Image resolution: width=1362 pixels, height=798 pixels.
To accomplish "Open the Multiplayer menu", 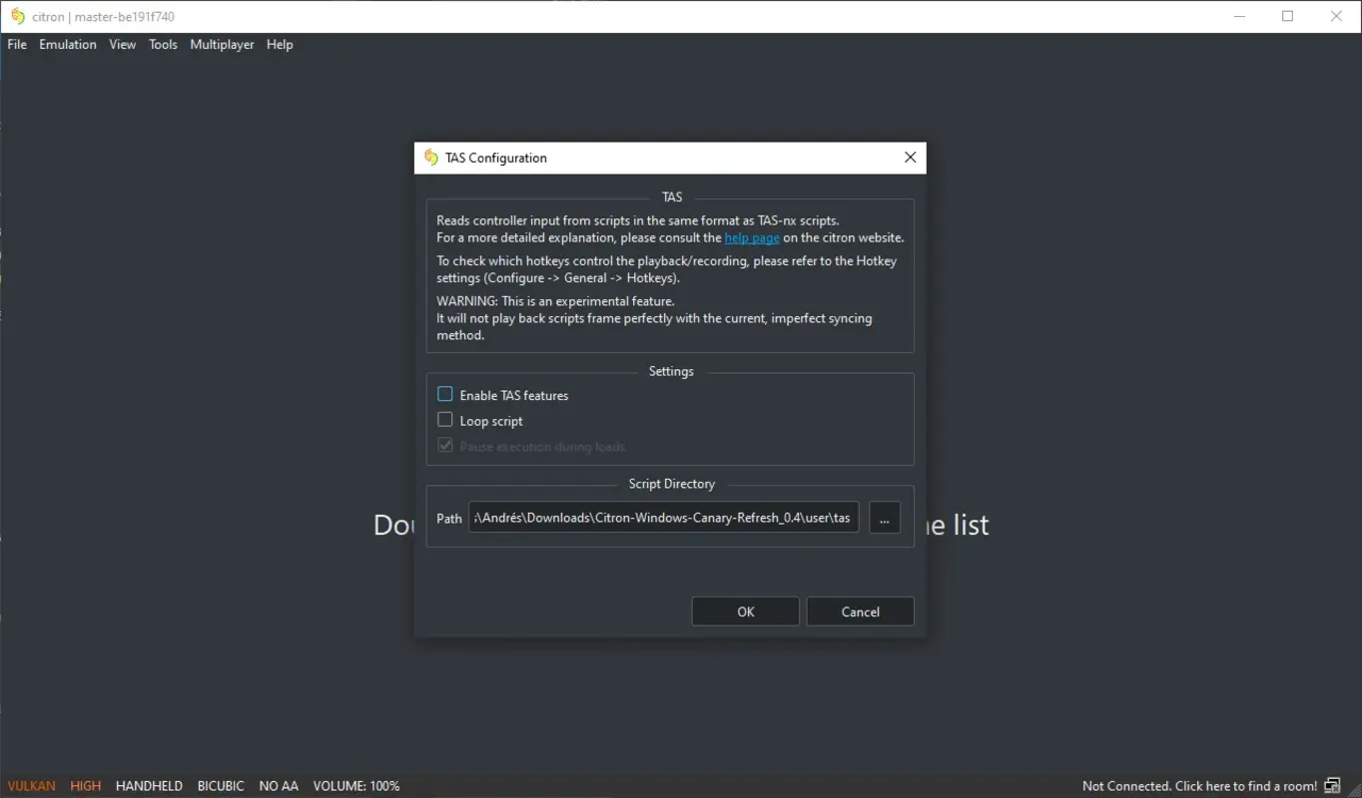I will click(222, 44).
